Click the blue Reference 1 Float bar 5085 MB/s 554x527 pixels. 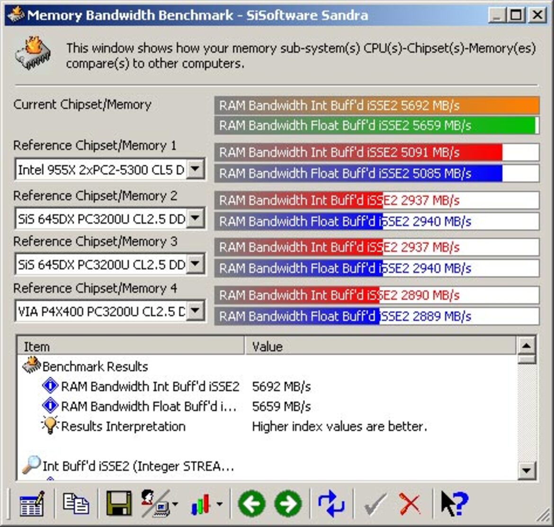coord(376,173)
